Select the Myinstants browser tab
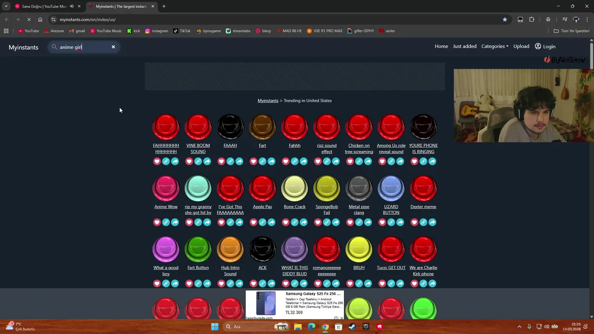Screen dimensions: 594x334 [x=121, y=6]
